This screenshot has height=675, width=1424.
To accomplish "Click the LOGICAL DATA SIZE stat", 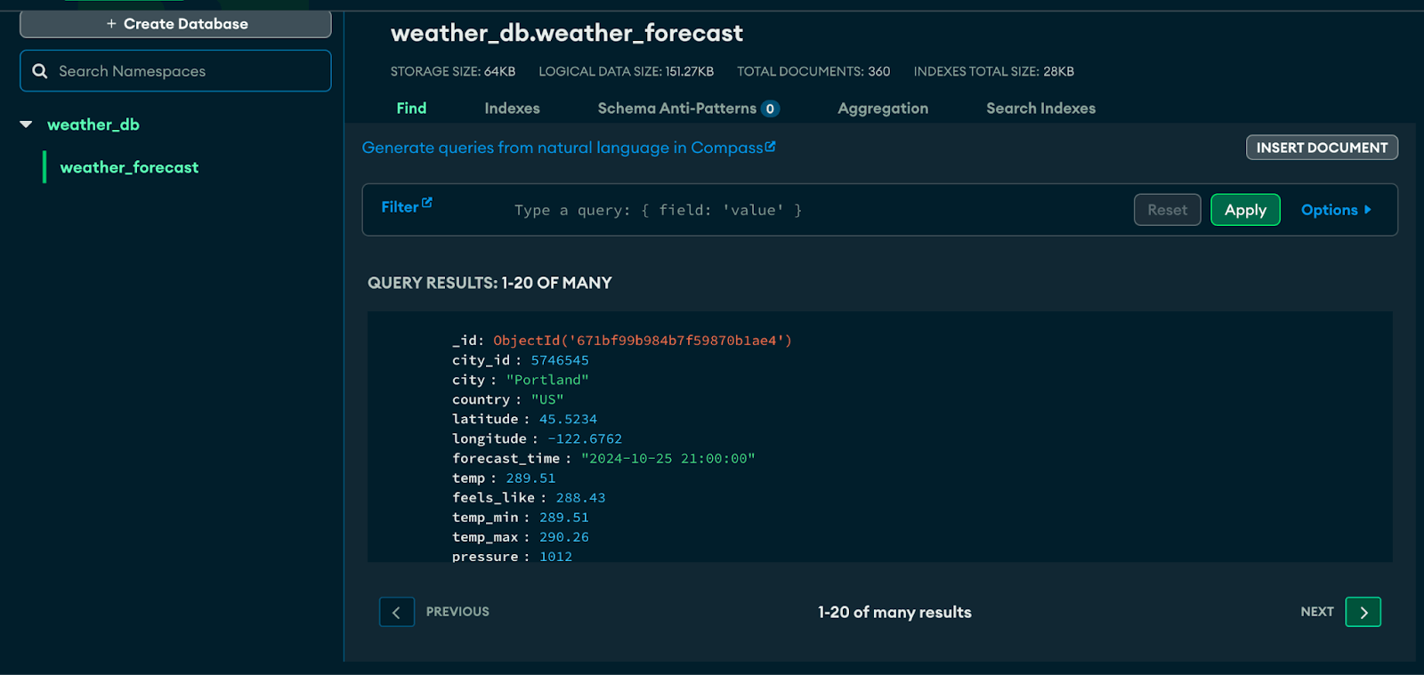I will click(x=626, y=71).
